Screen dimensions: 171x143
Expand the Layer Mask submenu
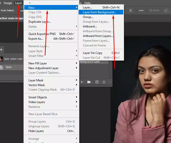coord(51,80)
